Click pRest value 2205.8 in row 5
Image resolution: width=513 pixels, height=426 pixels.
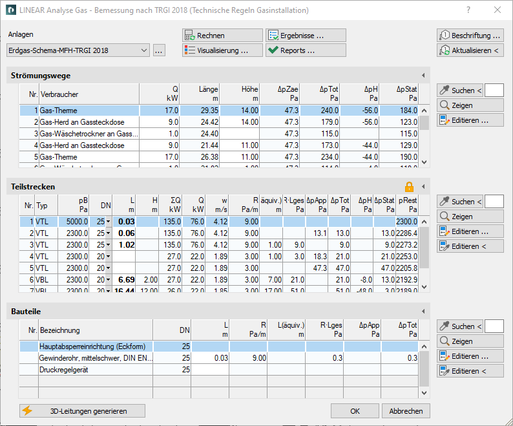(x=406, y=268)
